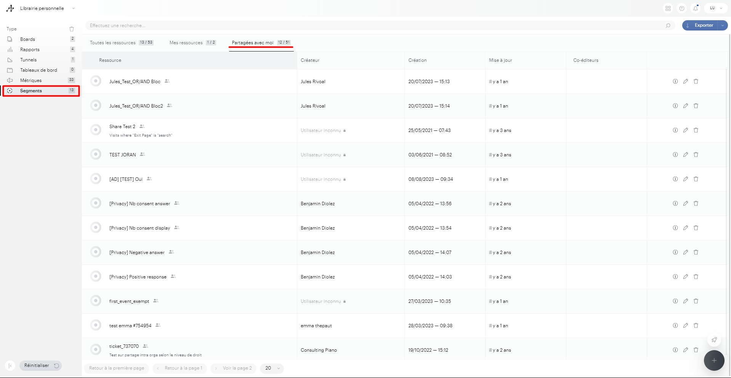Edit the TEST JORAN segment with pencil icon
This screenshot has width=731, height=378.
point(685,154)
